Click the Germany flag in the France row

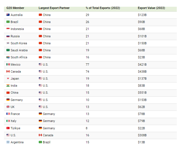tap(40, 114)
